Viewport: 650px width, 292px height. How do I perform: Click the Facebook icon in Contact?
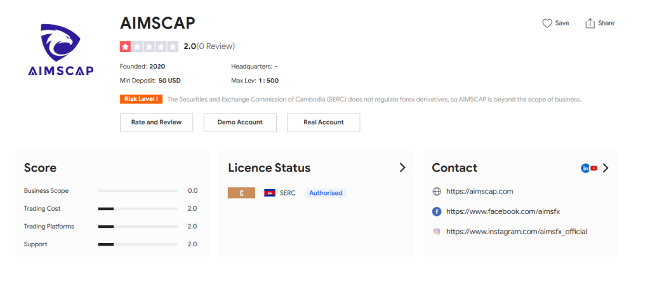[x=437, y=211]
